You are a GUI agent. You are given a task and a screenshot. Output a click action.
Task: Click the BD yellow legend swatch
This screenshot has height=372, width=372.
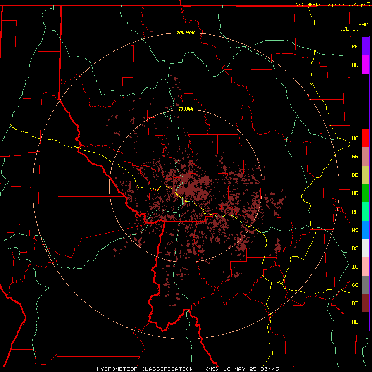coord(365,175)
